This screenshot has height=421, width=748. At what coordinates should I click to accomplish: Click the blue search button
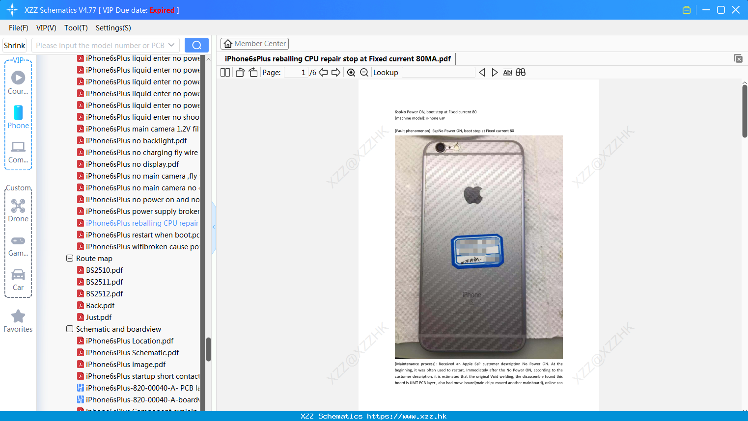(196, 45)
